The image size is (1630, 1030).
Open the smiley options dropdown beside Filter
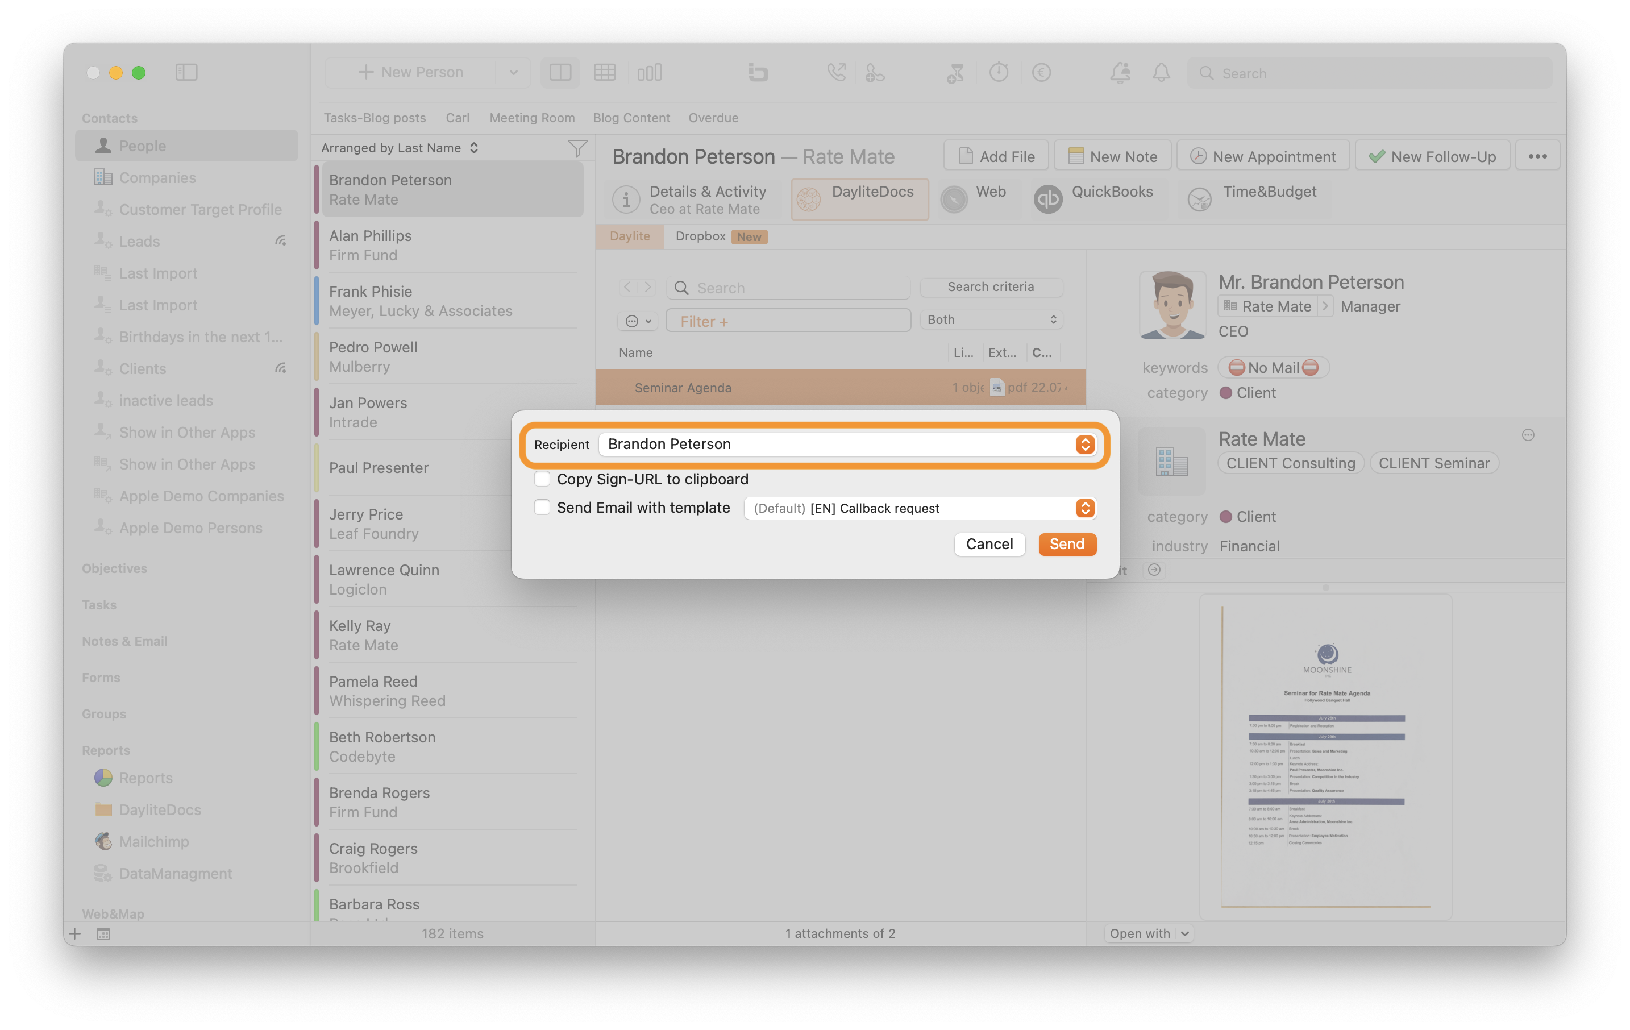(x=638, y=321)
